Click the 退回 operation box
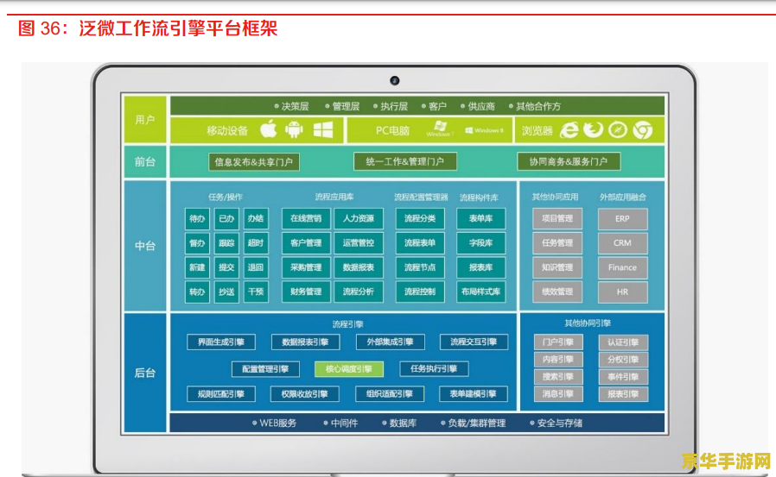This screenshot has width=776, height=477. pos(256,267)
